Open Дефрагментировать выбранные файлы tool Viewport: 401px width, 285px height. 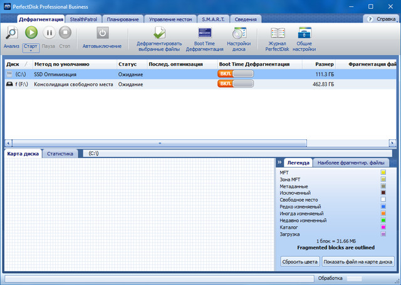pos(159,32)
